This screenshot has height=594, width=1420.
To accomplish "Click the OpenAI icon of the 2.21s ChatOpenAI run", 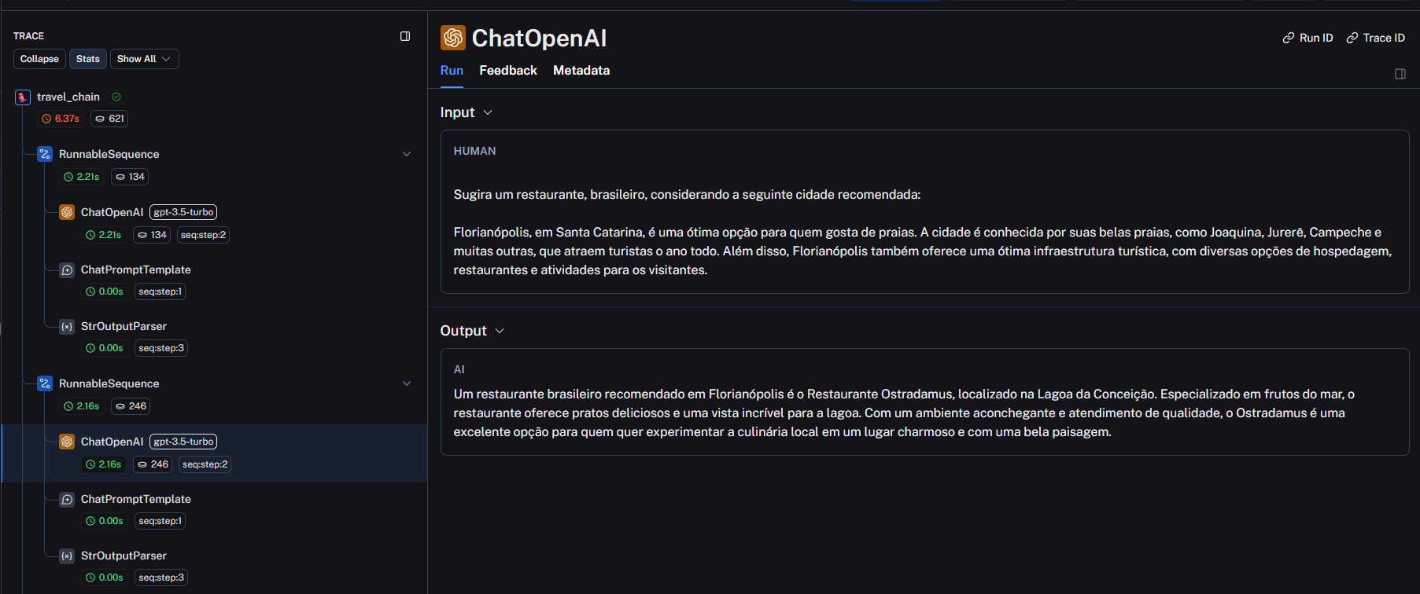I will 67,212.
